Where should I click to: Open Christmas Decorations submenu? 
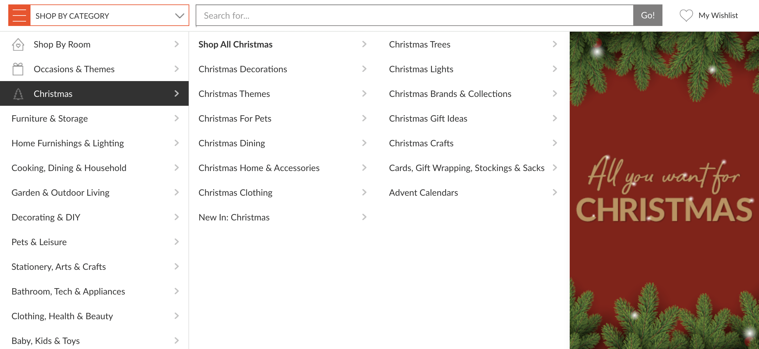point(243,69)
